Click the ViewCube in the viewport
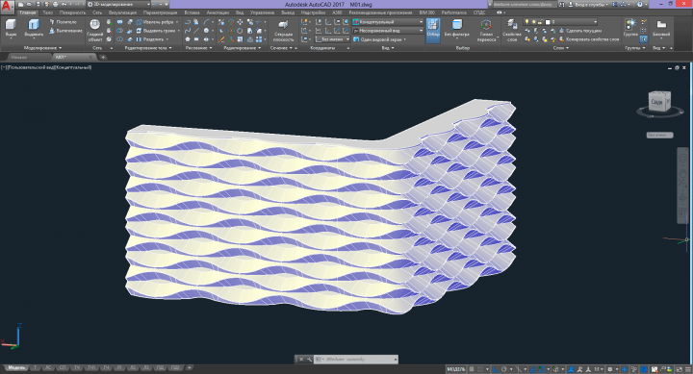693x374 pixels. (x=659, y=103)
